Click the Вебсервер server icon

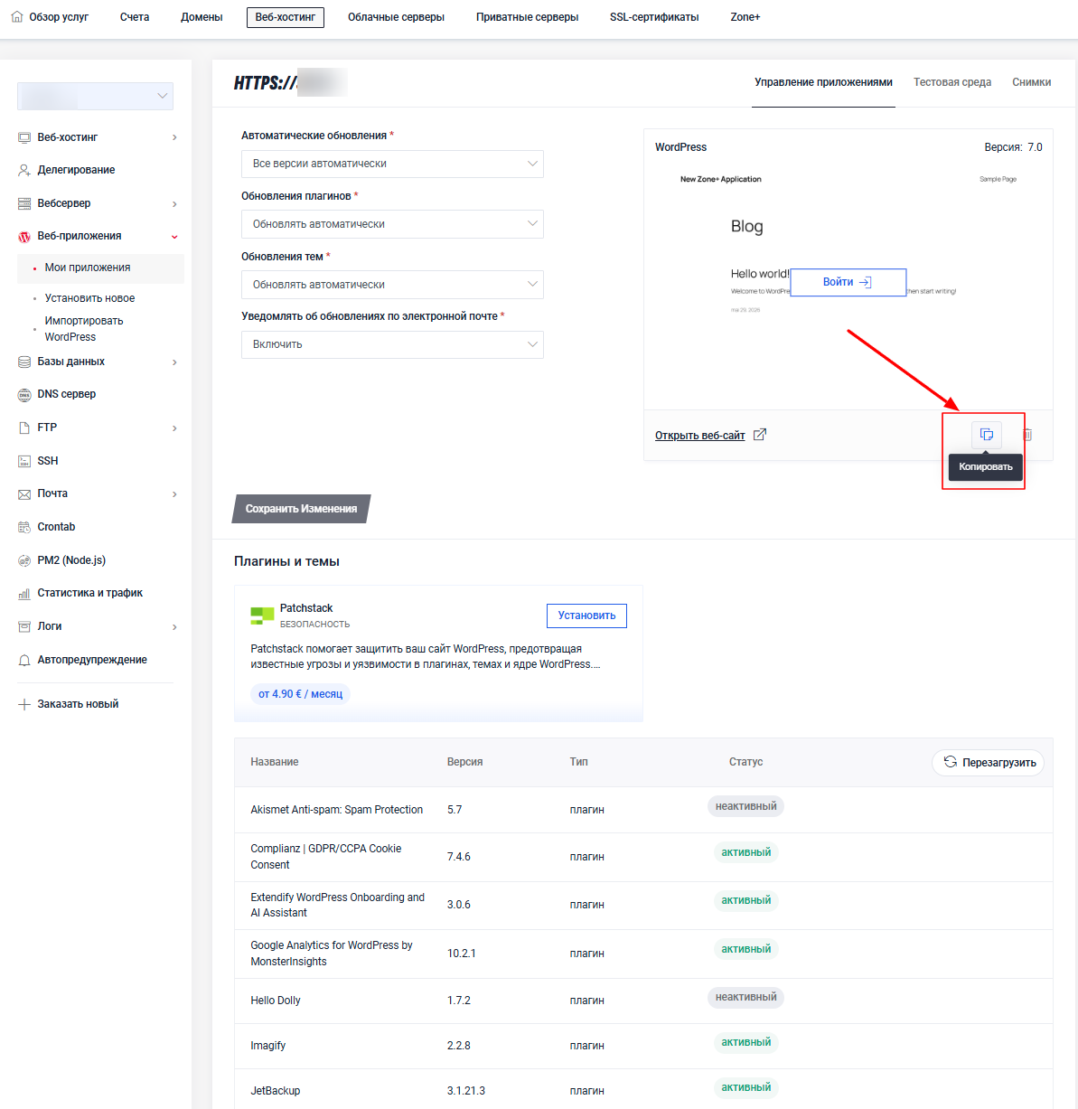click(x=24, y=203)
